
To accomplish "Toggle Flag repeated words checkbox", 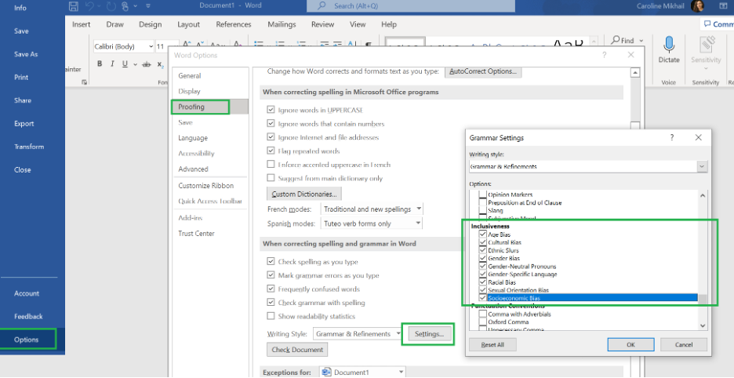I will tap(271, 151).
